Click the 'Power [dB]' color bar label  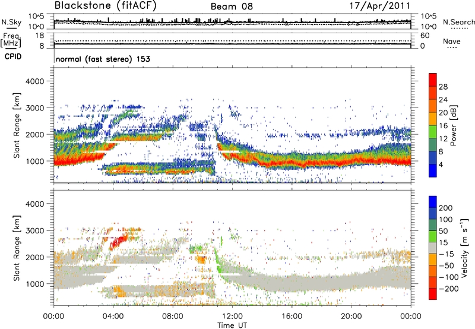[x=453, y=125]
